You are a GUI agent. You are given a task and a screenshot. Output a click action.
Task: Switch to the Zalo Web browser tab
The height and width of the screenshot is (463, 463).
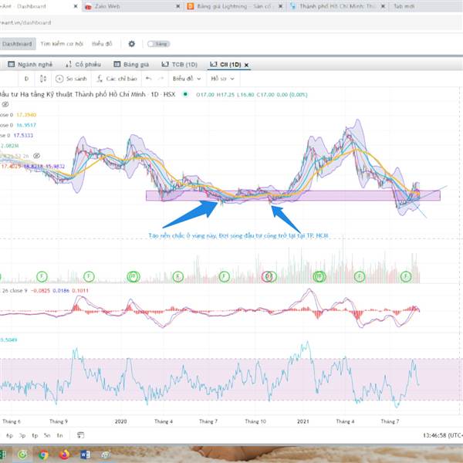pyautogui.click(x=130, y=6)
